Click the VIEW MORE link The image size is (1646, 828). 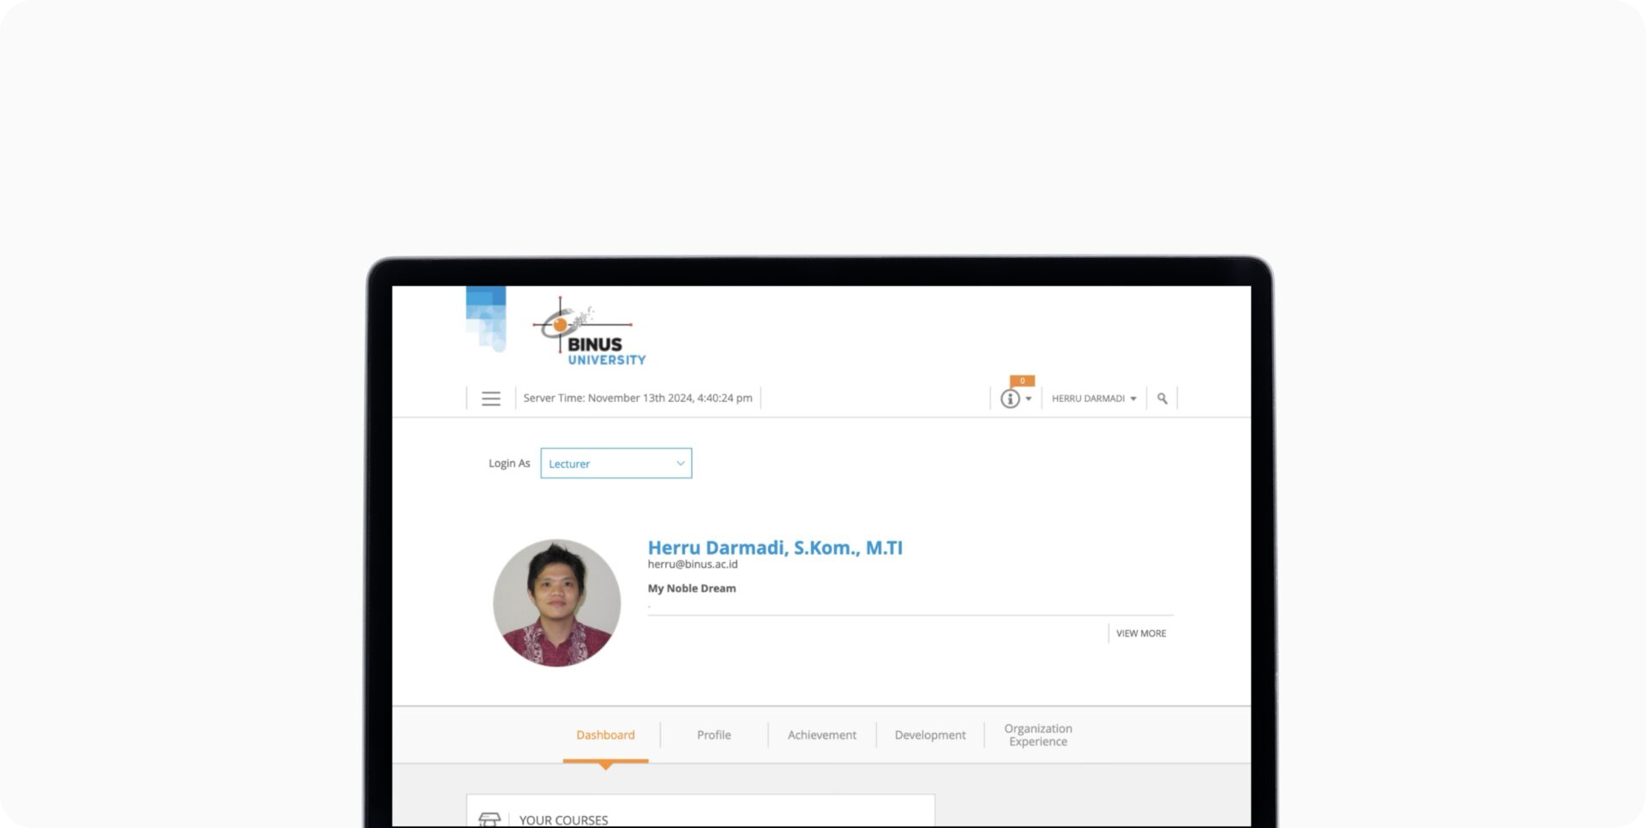tap(1140, 633)
